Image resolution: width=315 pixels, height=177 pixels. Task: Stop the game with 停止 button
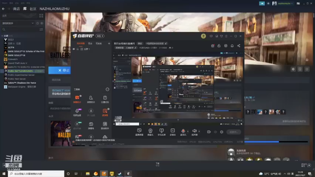click(60, 70)
